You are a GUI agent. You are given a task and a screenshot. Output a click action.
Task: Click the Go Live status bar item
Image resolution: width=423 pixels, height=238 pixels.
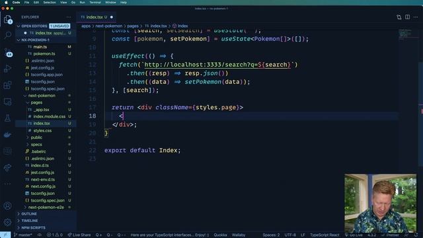click(354, 235)
